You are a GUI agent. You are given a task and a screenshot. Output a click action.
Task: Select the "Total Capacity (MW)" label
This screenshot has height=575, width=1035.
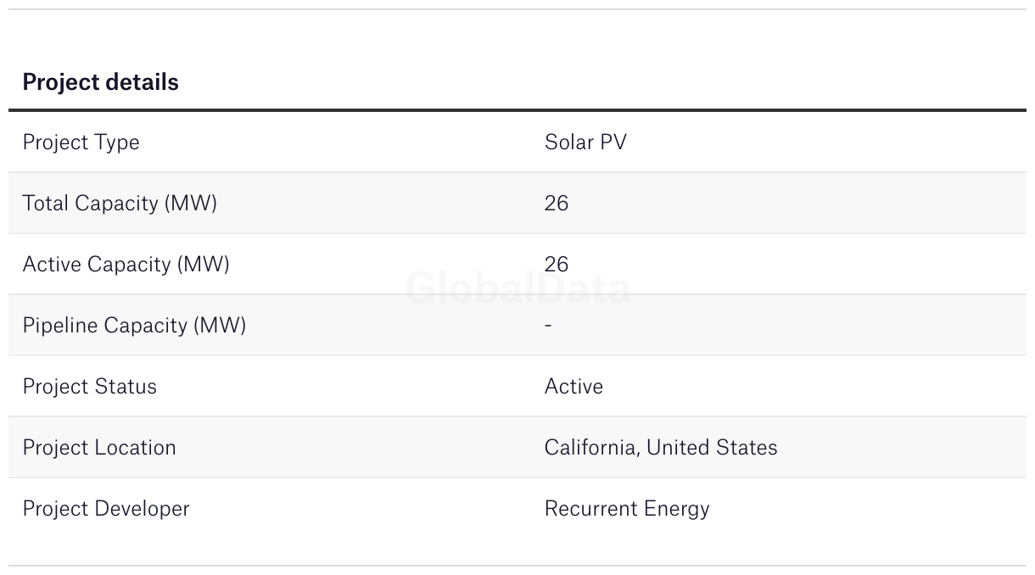click(x=120, y=204)
